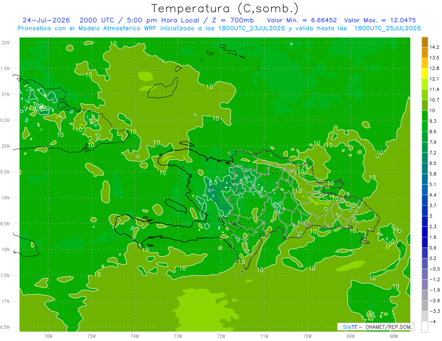Click the '3.7' color scale value

pos(433,205)
